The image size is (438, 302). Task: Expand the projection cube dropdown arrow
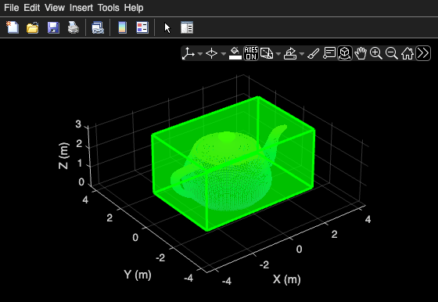[x=278, y=53]
